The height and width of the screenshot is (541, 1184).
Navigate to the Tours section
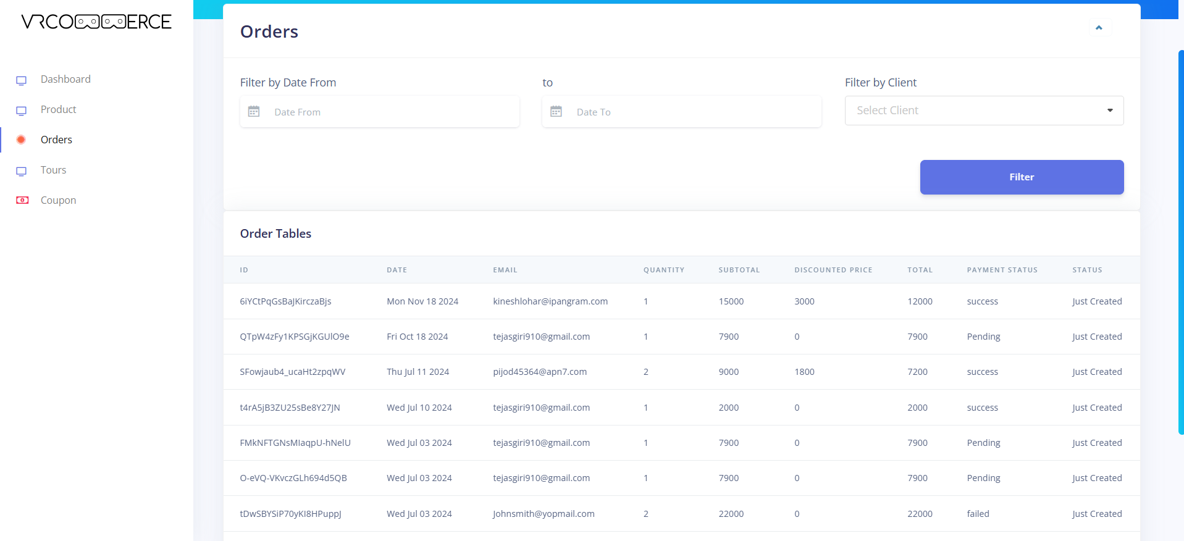pos(53,170)
